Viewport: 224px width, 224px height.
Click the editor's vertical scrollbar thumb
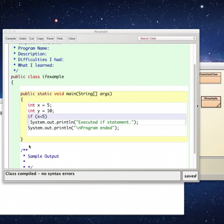tap(194, 109)
